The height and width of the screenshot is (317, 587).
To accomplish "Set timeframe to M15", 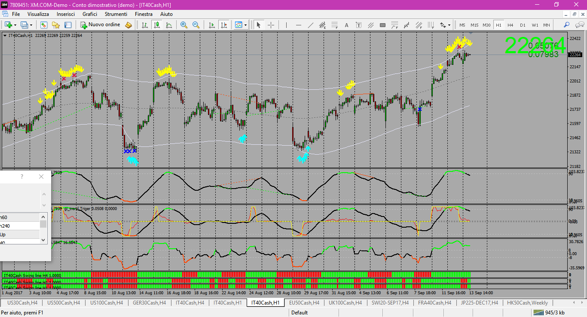I will (x=474, y=25).
